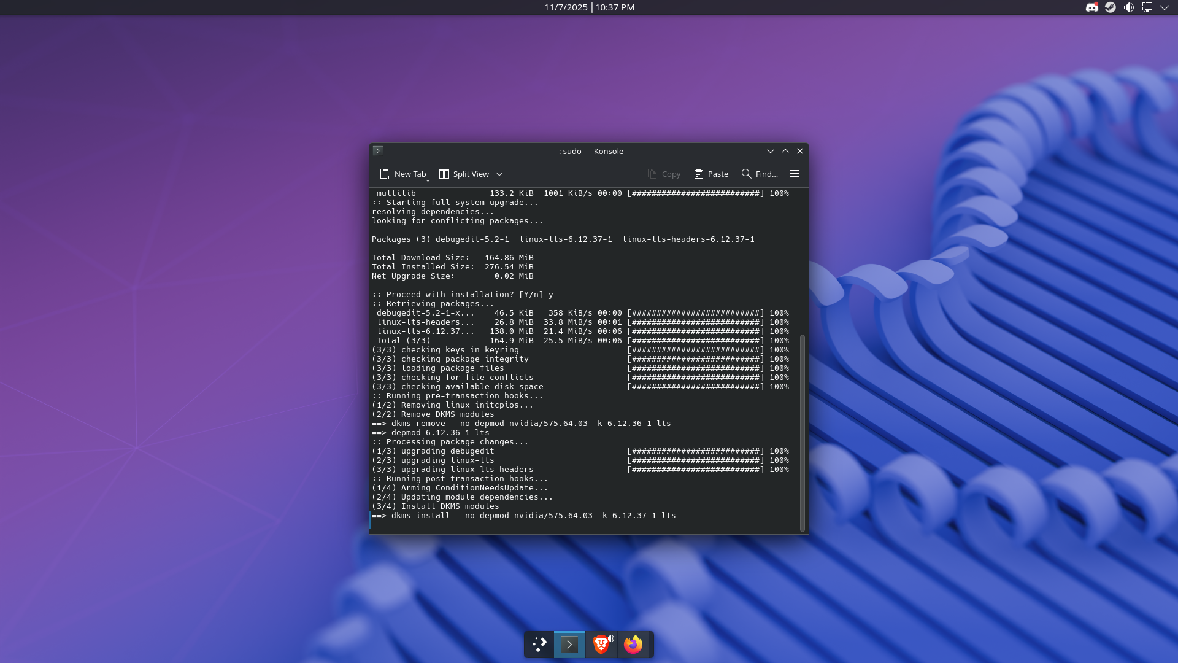1178x663 pixels.
Task: Click the '(3/3) checking available disk space' line
Action: click(580, 387)
